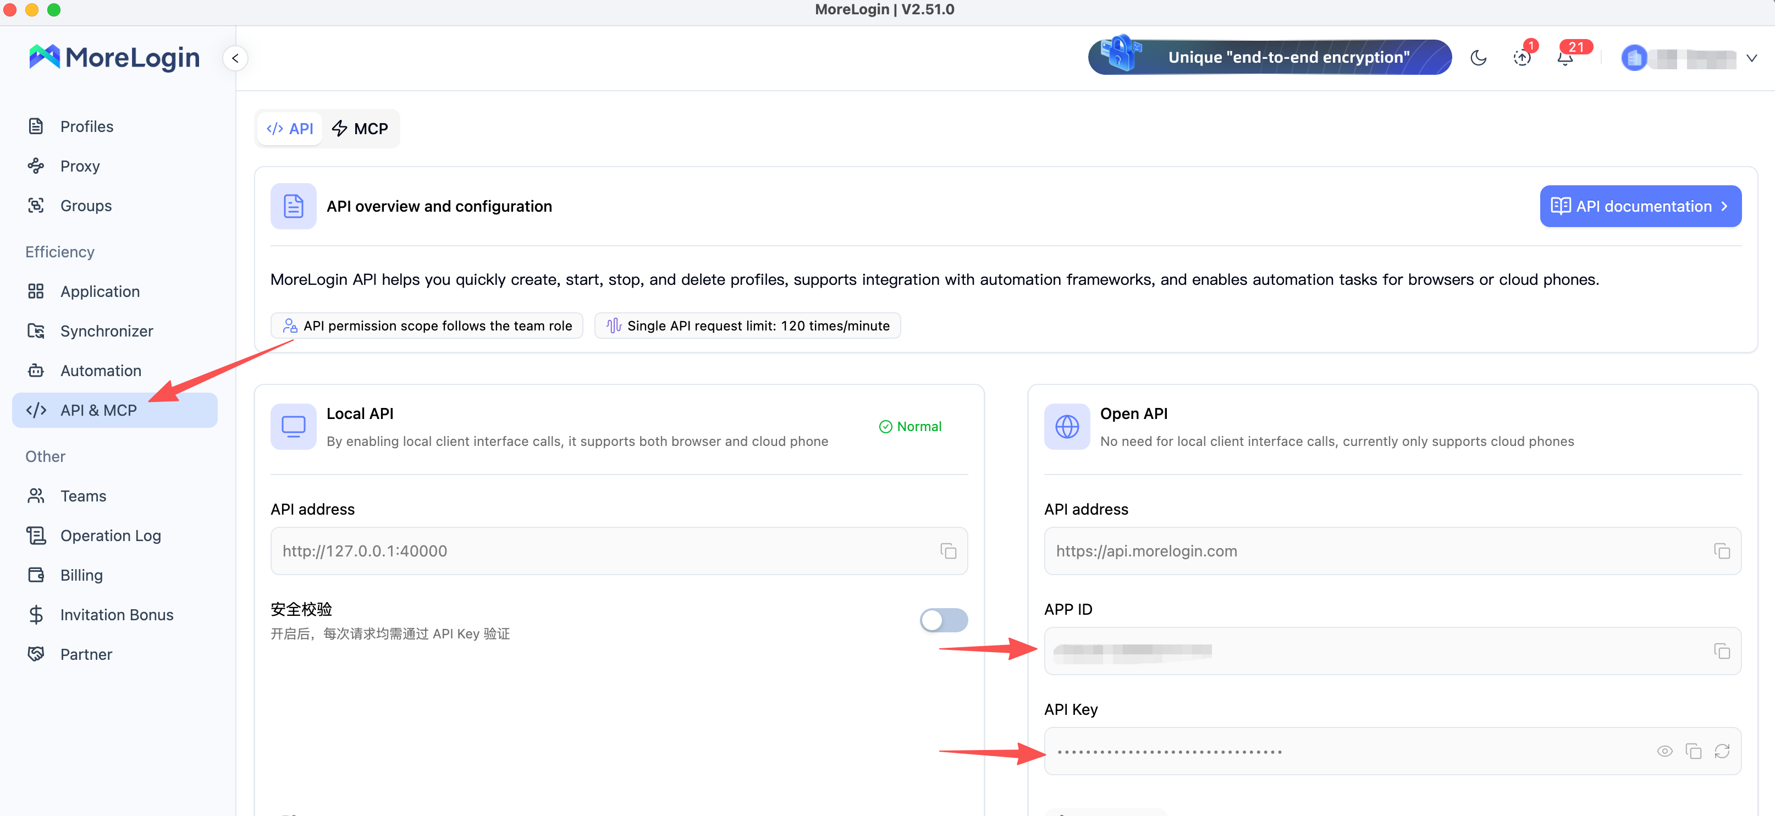Click the Local API monitor icon

294,427
